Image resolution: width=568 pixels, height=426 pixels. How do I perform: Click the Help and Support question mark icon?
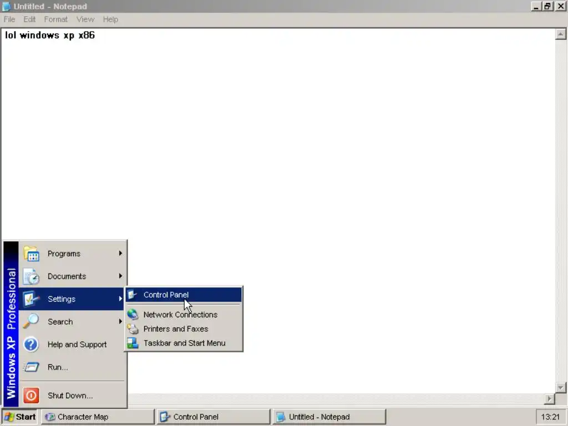tap(32, 344)
